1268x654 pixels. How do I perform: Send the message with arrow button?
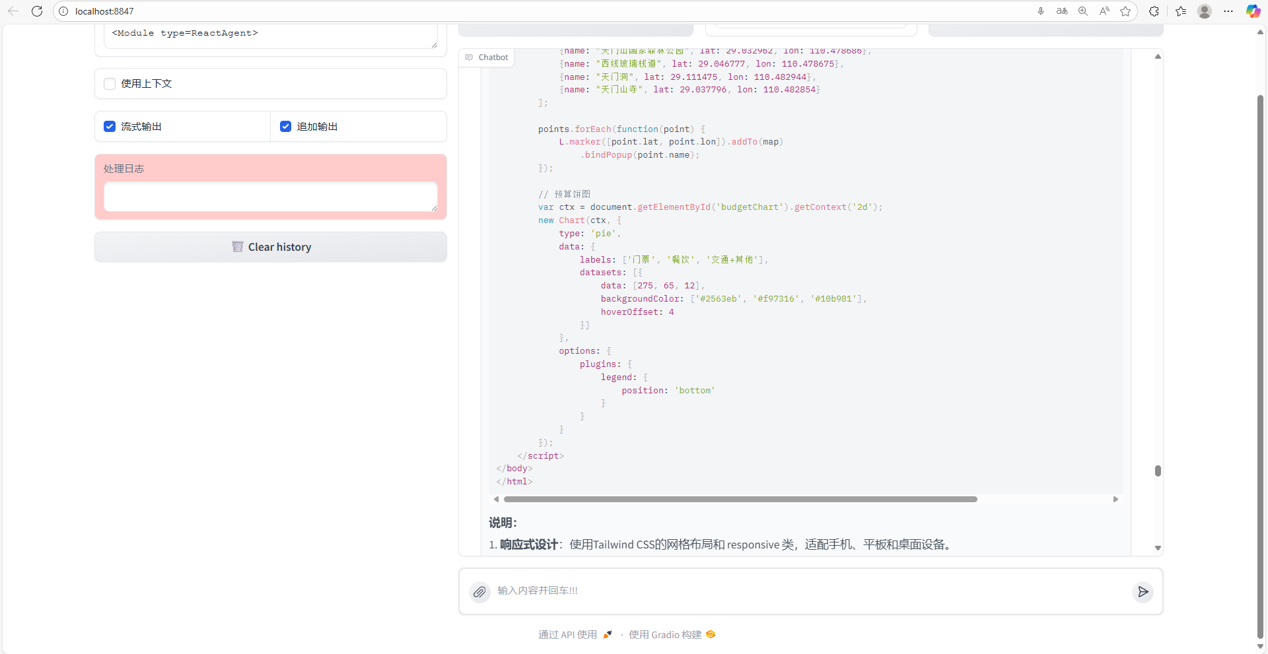[1143, 592]
